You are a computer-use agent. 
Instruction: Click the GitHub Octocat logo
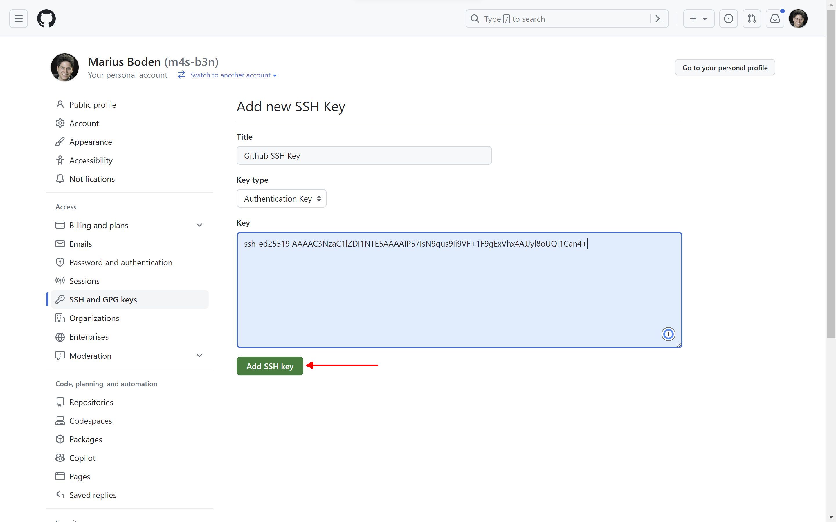[x=46, y=19]
